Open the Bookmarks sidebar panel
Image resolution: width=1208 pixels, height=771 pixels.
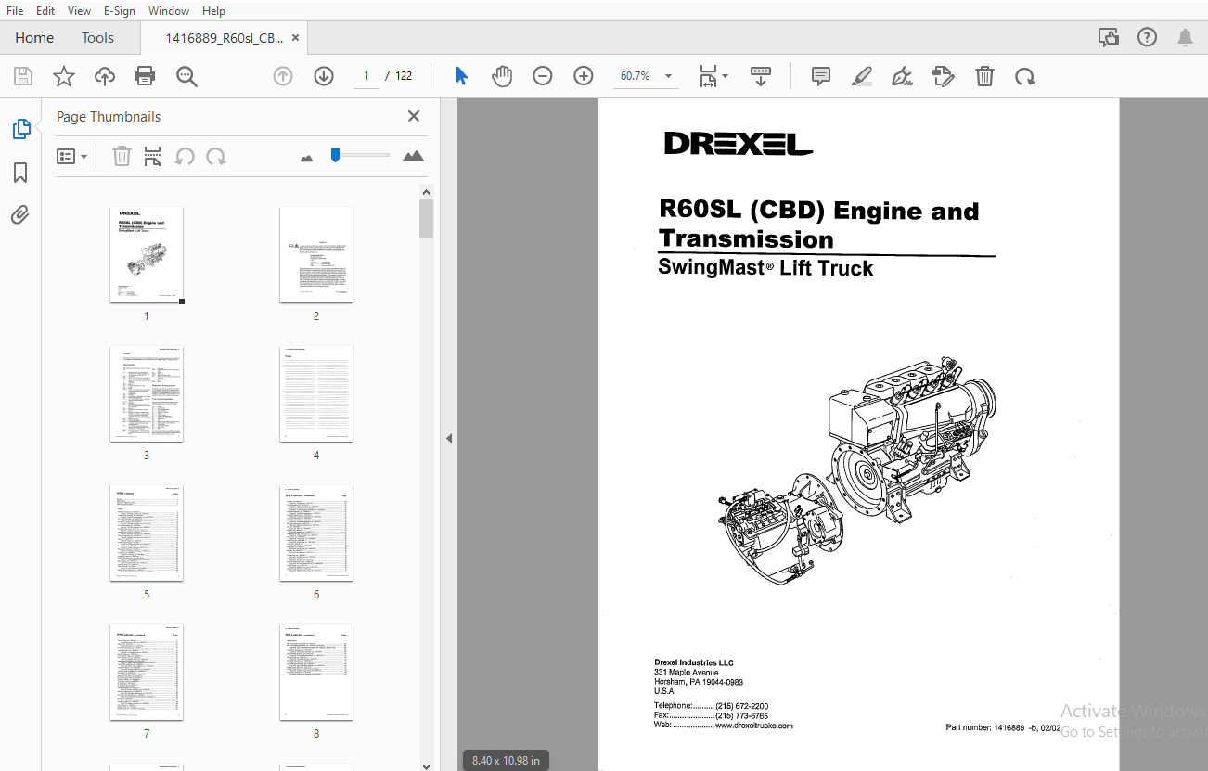point(20,173)
